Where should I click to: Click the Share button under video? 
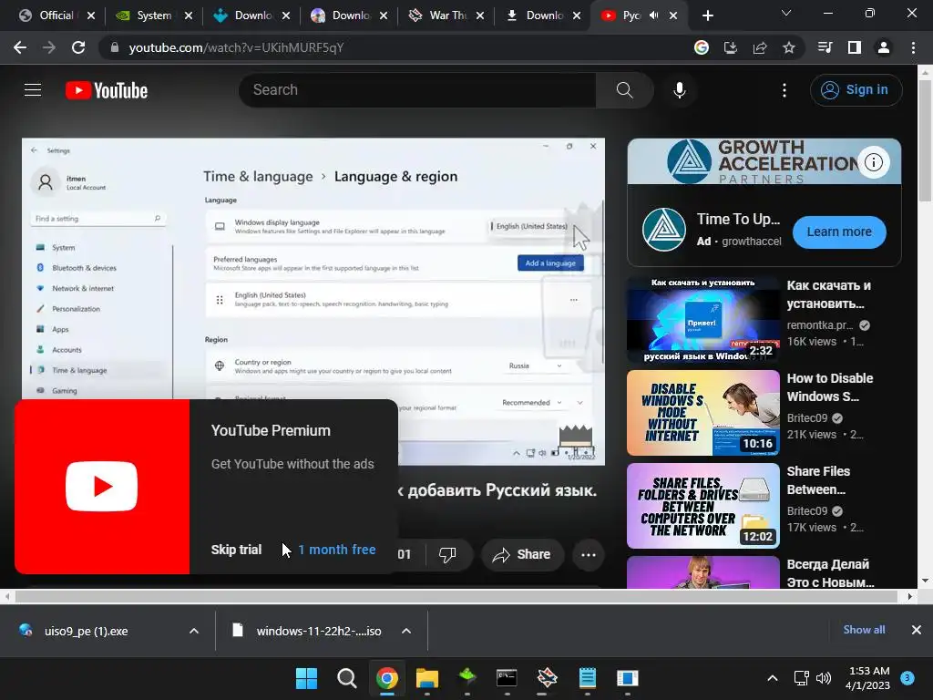(522, 555)
